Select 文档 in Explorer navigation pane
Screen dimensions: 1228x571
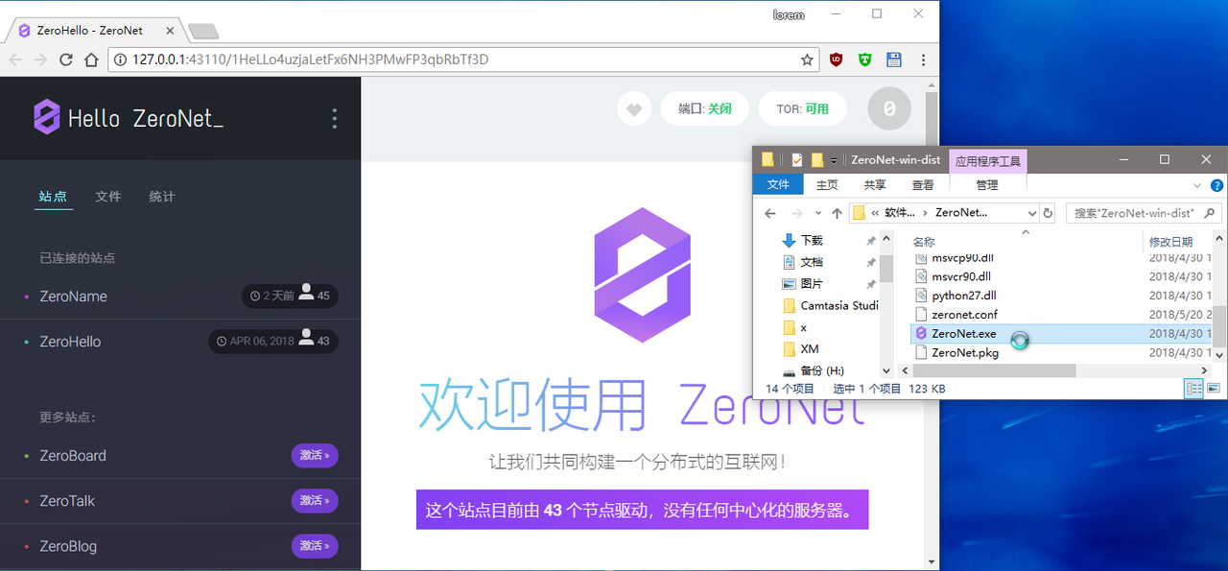[812, 262]
